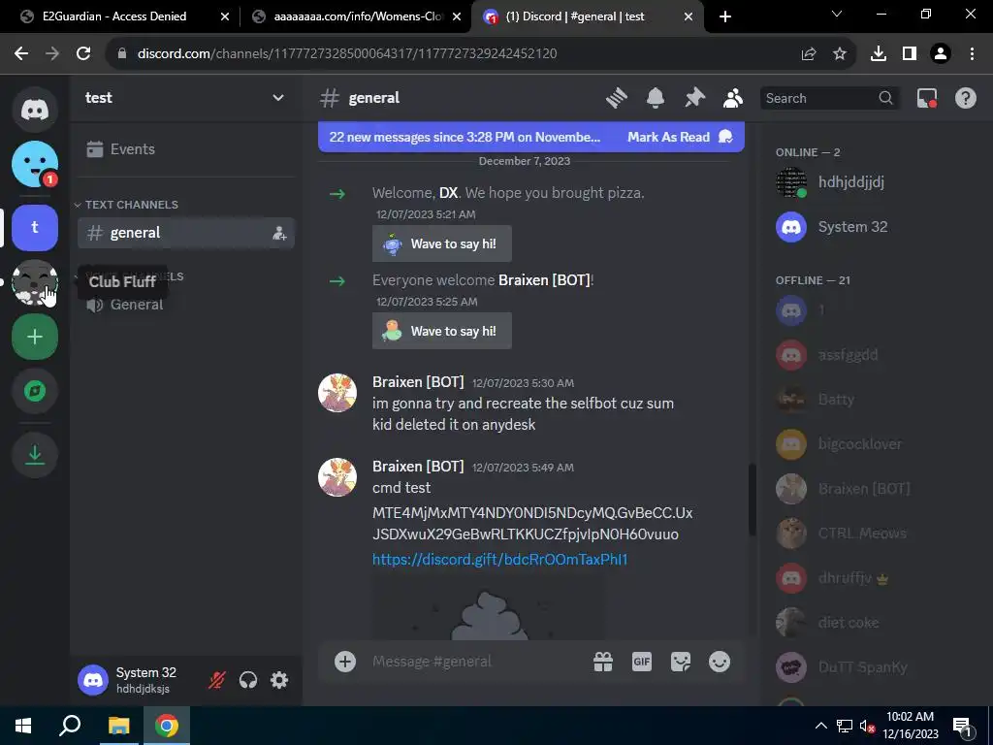The image size is (993, 745).
Task: Reload the page
Action: [x=83, y=53]
